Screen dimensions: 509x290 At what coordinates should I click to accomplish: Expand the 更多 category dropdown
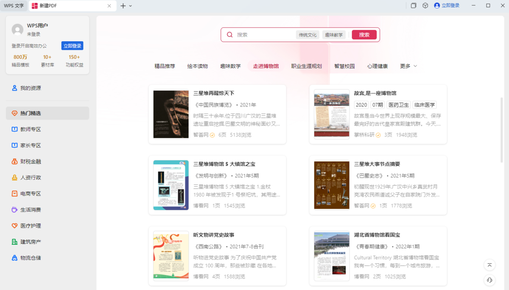[408, 66]
